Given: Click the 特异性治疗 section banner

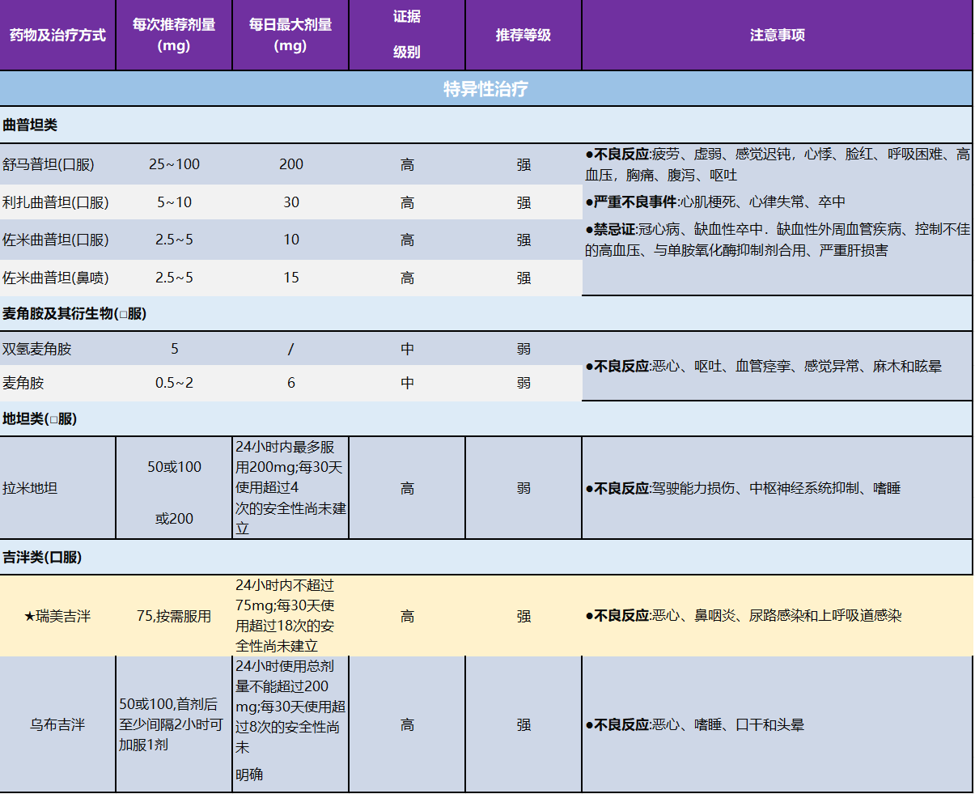Looking at the screenshot, I should click(485, 89).
